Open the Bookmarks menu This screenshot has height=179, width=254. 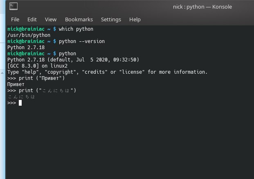pos(79,20)
